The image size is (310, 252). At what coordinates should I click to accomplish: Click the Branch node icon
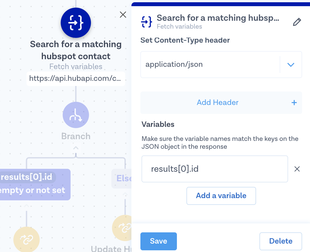pyautogui.click(x=76, y=115)
